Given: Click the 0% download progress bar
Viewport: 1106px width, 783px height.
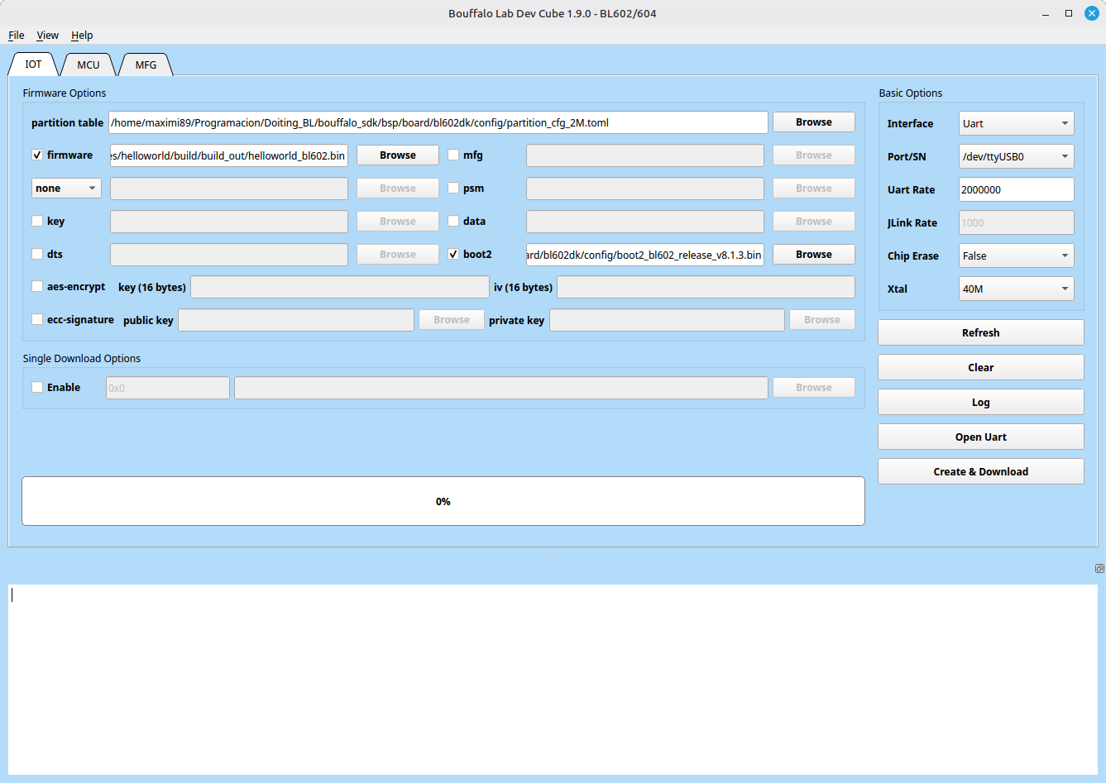Looking at the screenshot, I should (x=443, y=501).
